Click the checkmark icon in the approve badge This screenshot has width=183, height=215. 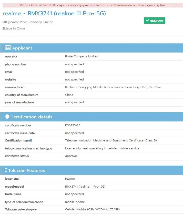[147, 21]
